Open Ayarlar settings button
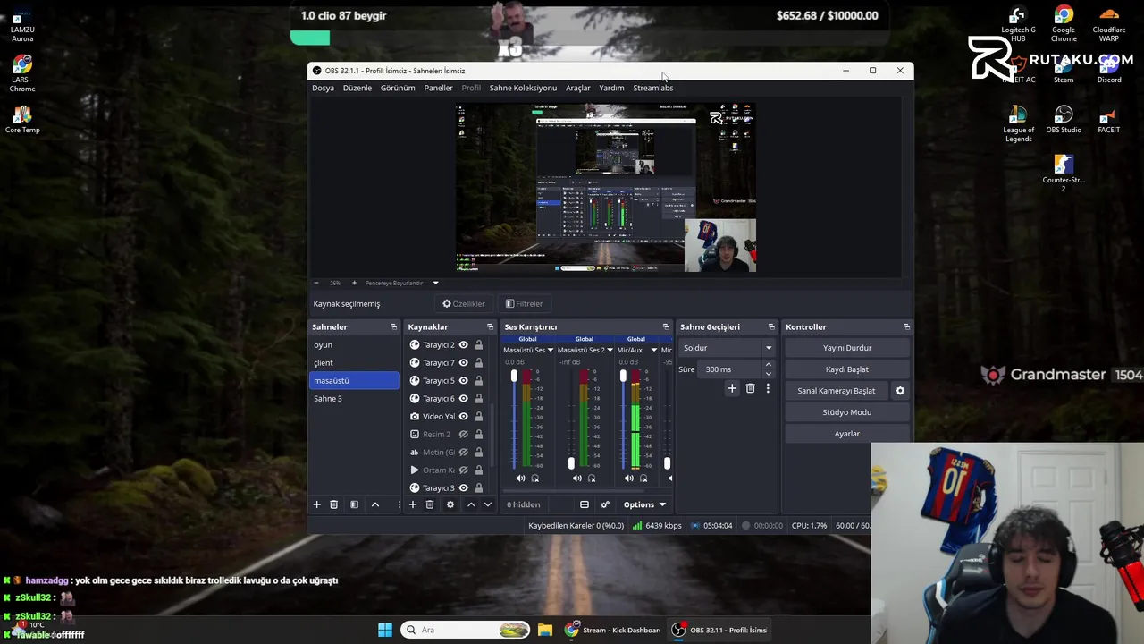The height and width of the screenshot is (644, 1144). tap(847, 434)
